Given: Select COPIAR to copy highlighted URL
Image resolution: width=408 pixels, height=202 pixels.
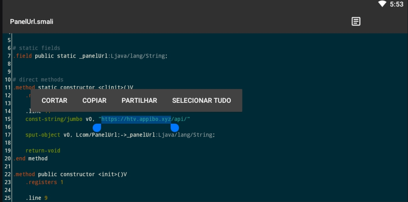Looking at the screenshot, I should click(94, 101).
